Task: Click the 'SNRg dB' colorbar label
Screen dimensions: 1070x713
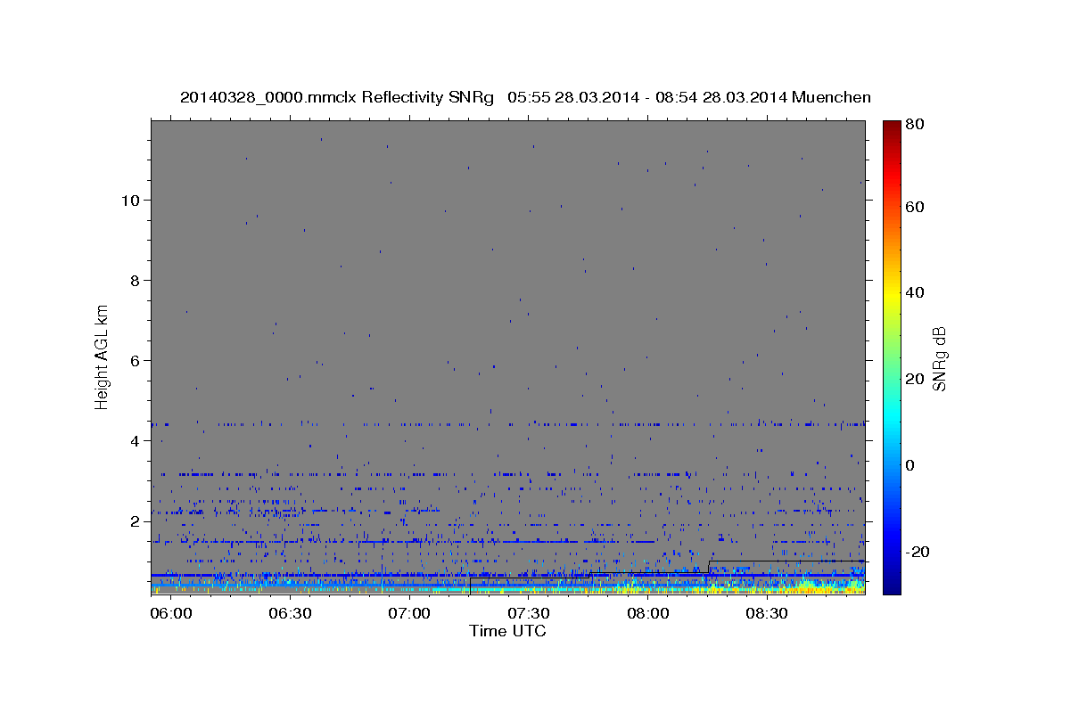Action: tap(939, 357)
